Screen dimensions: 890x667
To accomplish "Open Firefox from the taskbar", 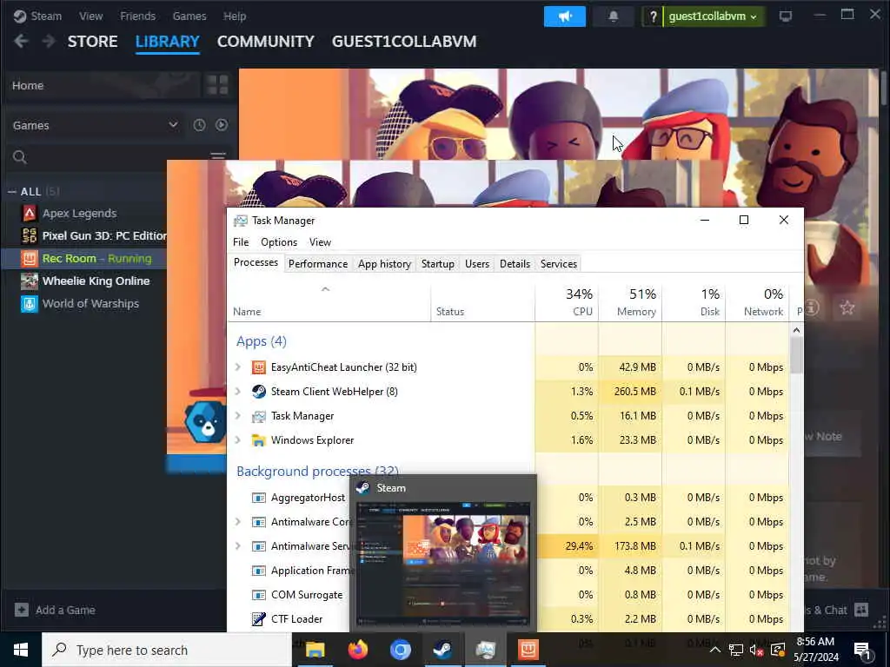I will point(357,650).
